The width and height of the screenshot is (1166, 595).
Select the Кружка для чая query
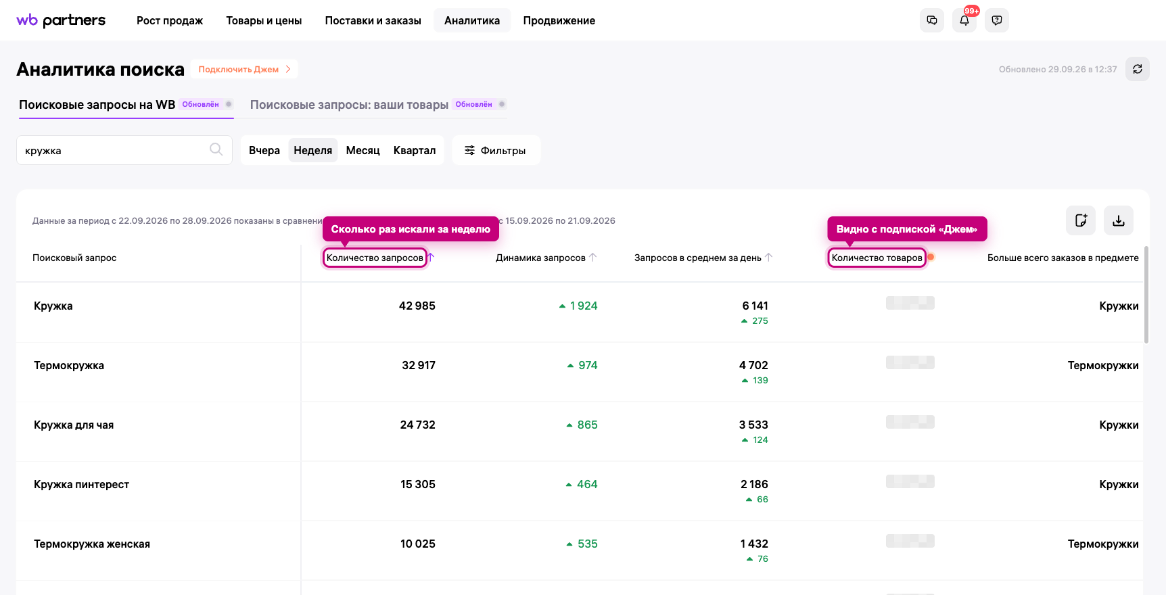74,425
